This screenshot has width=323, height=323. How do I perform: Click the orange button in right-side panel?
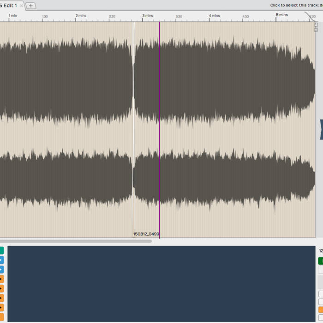[321, 310]
